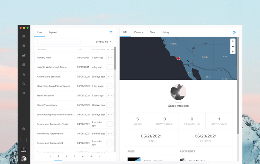Click the 06/20/2021 EXPIRES date
This screenshot has height=164, width=260.
205,138
